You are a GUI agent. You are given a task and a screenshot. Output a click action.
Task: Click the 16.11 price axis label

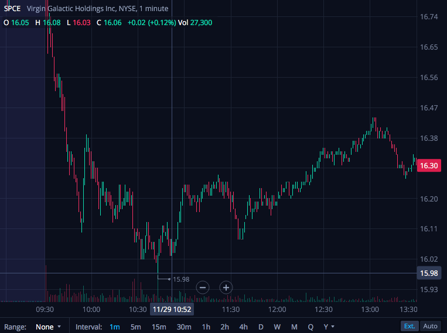(x=429, y=228)
